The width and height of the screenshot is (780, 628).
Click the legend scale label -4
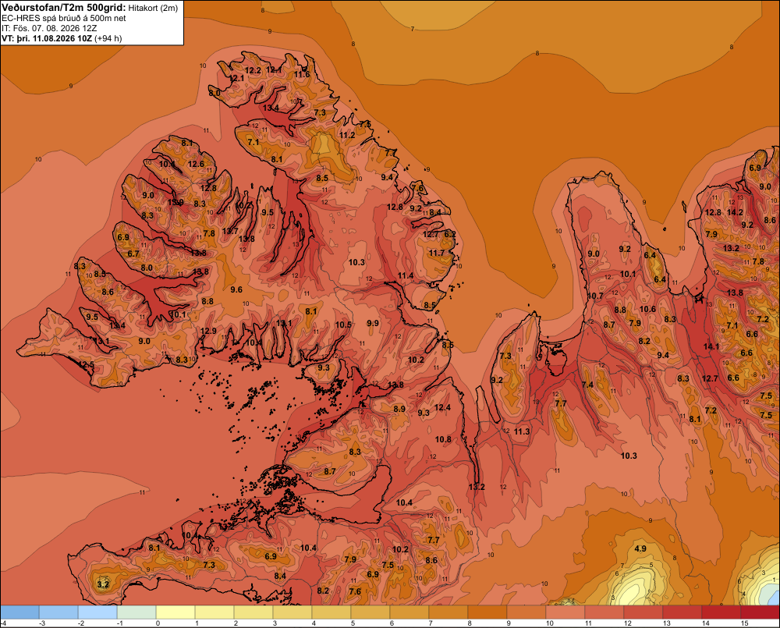(3, 623)
